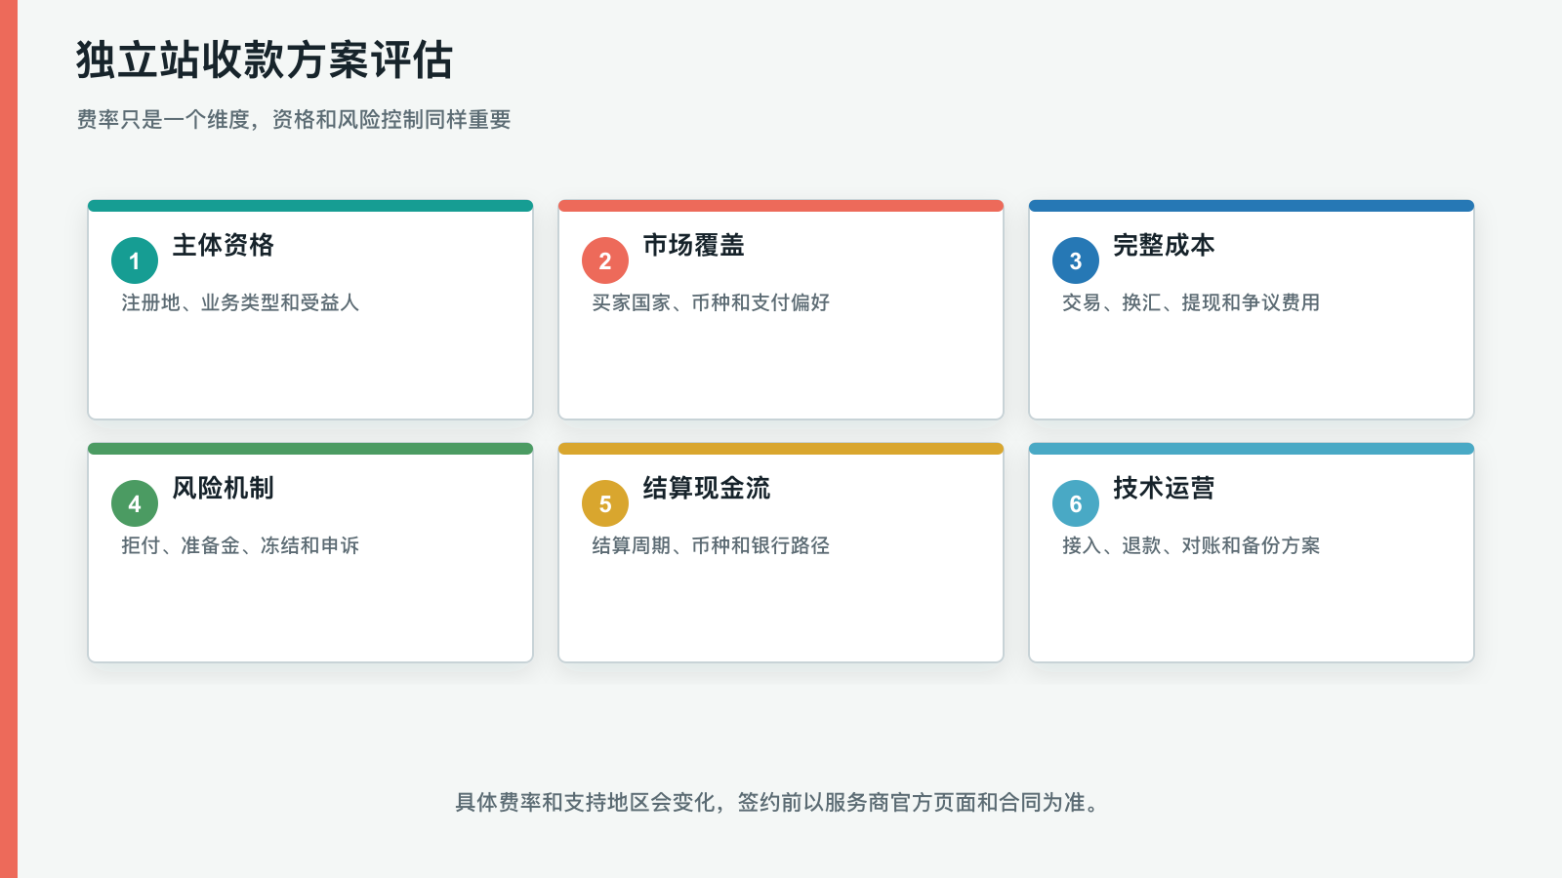The width and height of the screenshot is (1562, 878).
Task: Select the text 注册地、业务类型和受益人
Action: tap(240, 302)
